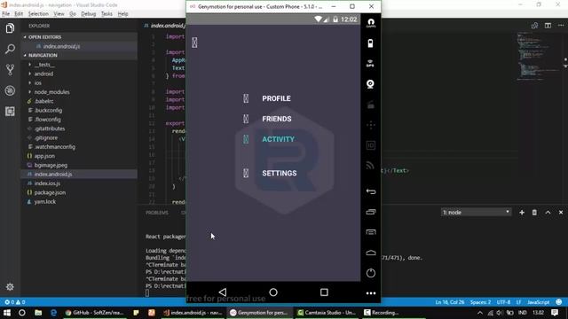The image size is (568, 319).
Task: Tap FRIENDS in the app menu
Action: coord(276,119)
